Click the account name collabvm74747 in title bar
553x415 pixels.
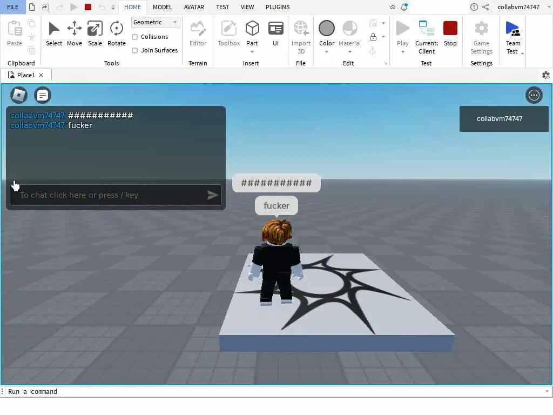[518, 6]
